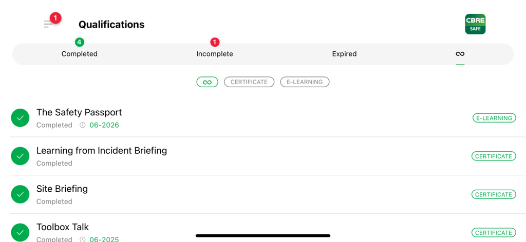Open The Safety Passport qualification
Viewport: 526px width, 242px height.
79,112
